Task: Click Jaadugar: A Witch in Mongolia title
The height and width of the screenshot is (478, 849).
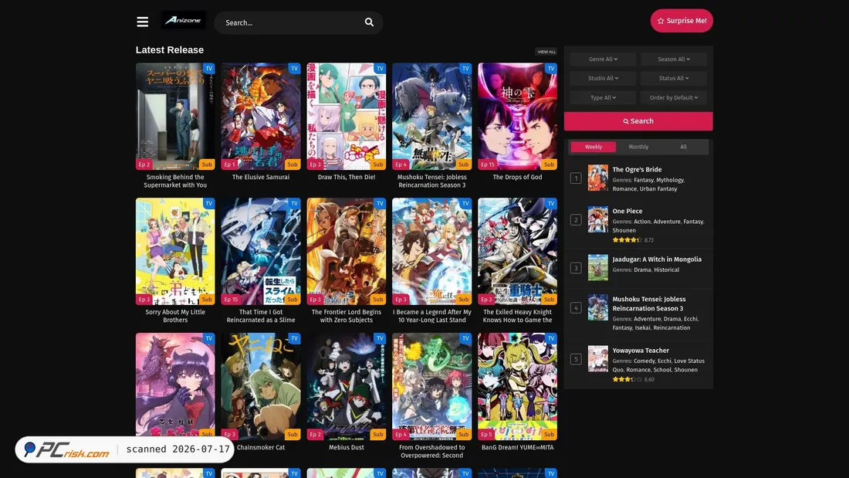Action: coord(657,259)
